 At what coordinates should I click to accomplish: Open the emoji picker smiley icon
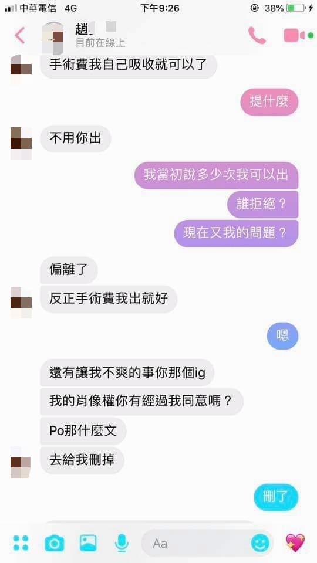pos(260,543)
